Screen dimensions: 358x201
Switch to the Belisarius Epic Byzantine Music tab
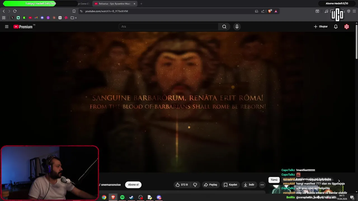click(x=115, y=4)
